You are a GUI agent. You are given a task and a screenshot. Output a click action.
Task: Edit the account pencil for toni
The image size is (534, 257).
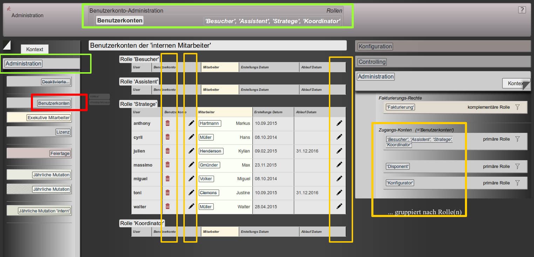coord(191,192)
